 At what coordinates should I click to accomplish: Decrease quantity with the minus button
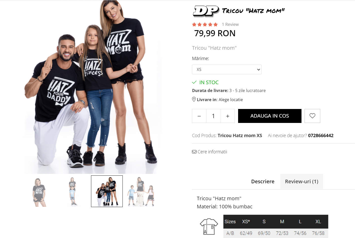[199, 116]
